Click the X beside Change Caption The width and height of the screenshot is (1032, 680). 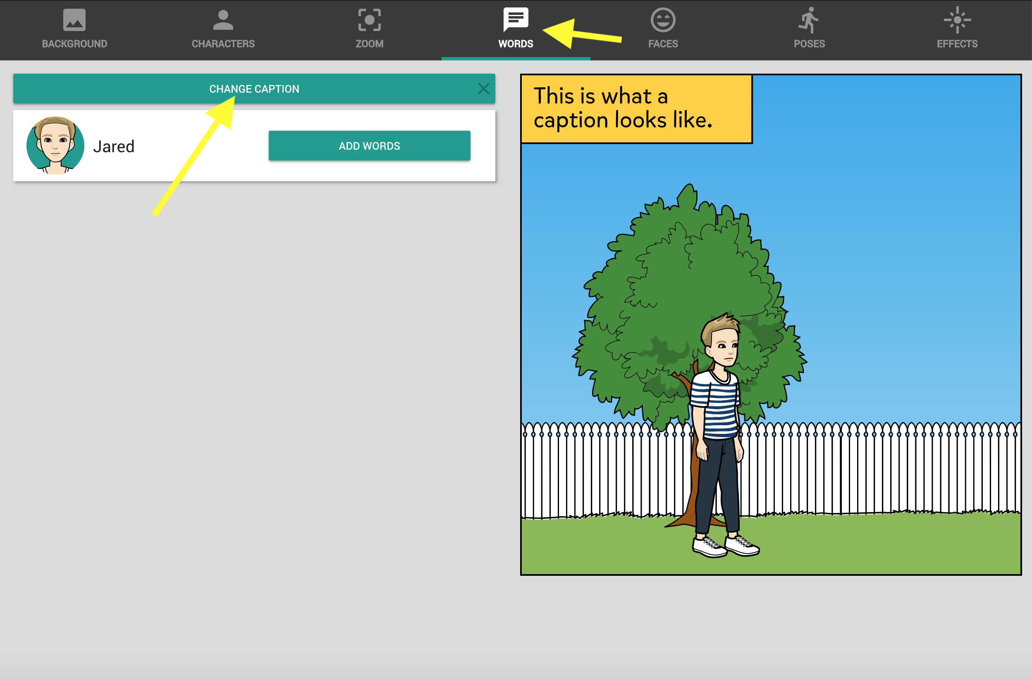point(483,89)
